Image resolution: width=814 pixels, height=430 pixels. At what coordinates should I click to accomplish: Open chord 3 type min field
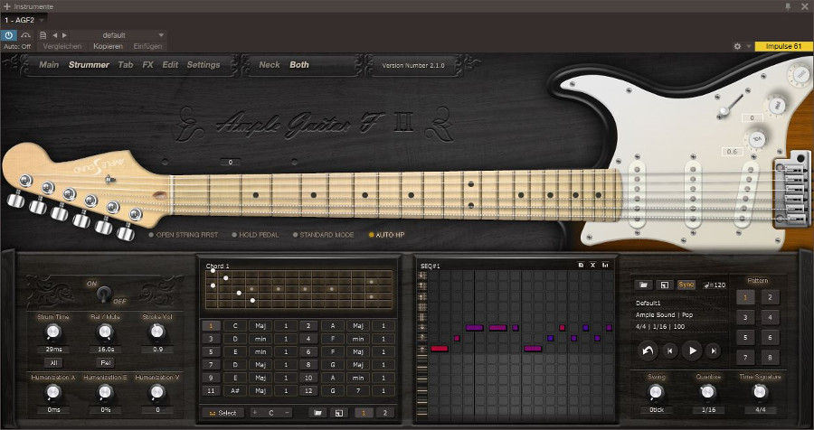tap(260, 339)
